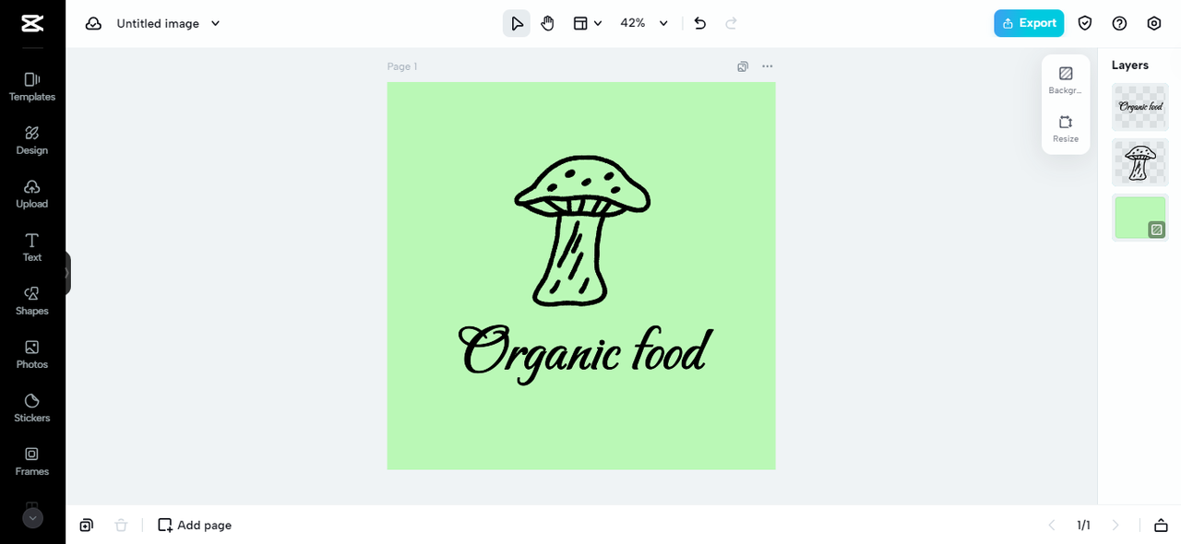Viewport: 1181px width, 544px height.
Task: Select the pointer Select tool
Action: point(517,23)
